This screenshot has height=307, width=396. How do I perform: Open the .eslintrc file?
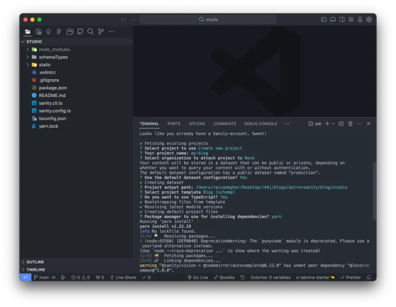77,72
